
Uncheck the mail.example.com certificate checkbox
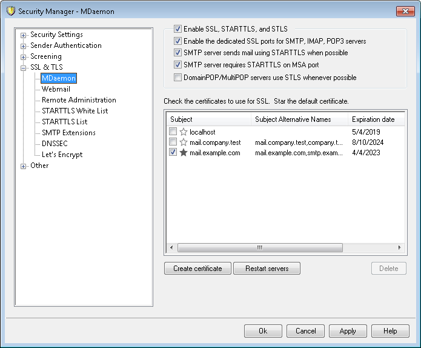pyautogui.click(x=173, y=152)
